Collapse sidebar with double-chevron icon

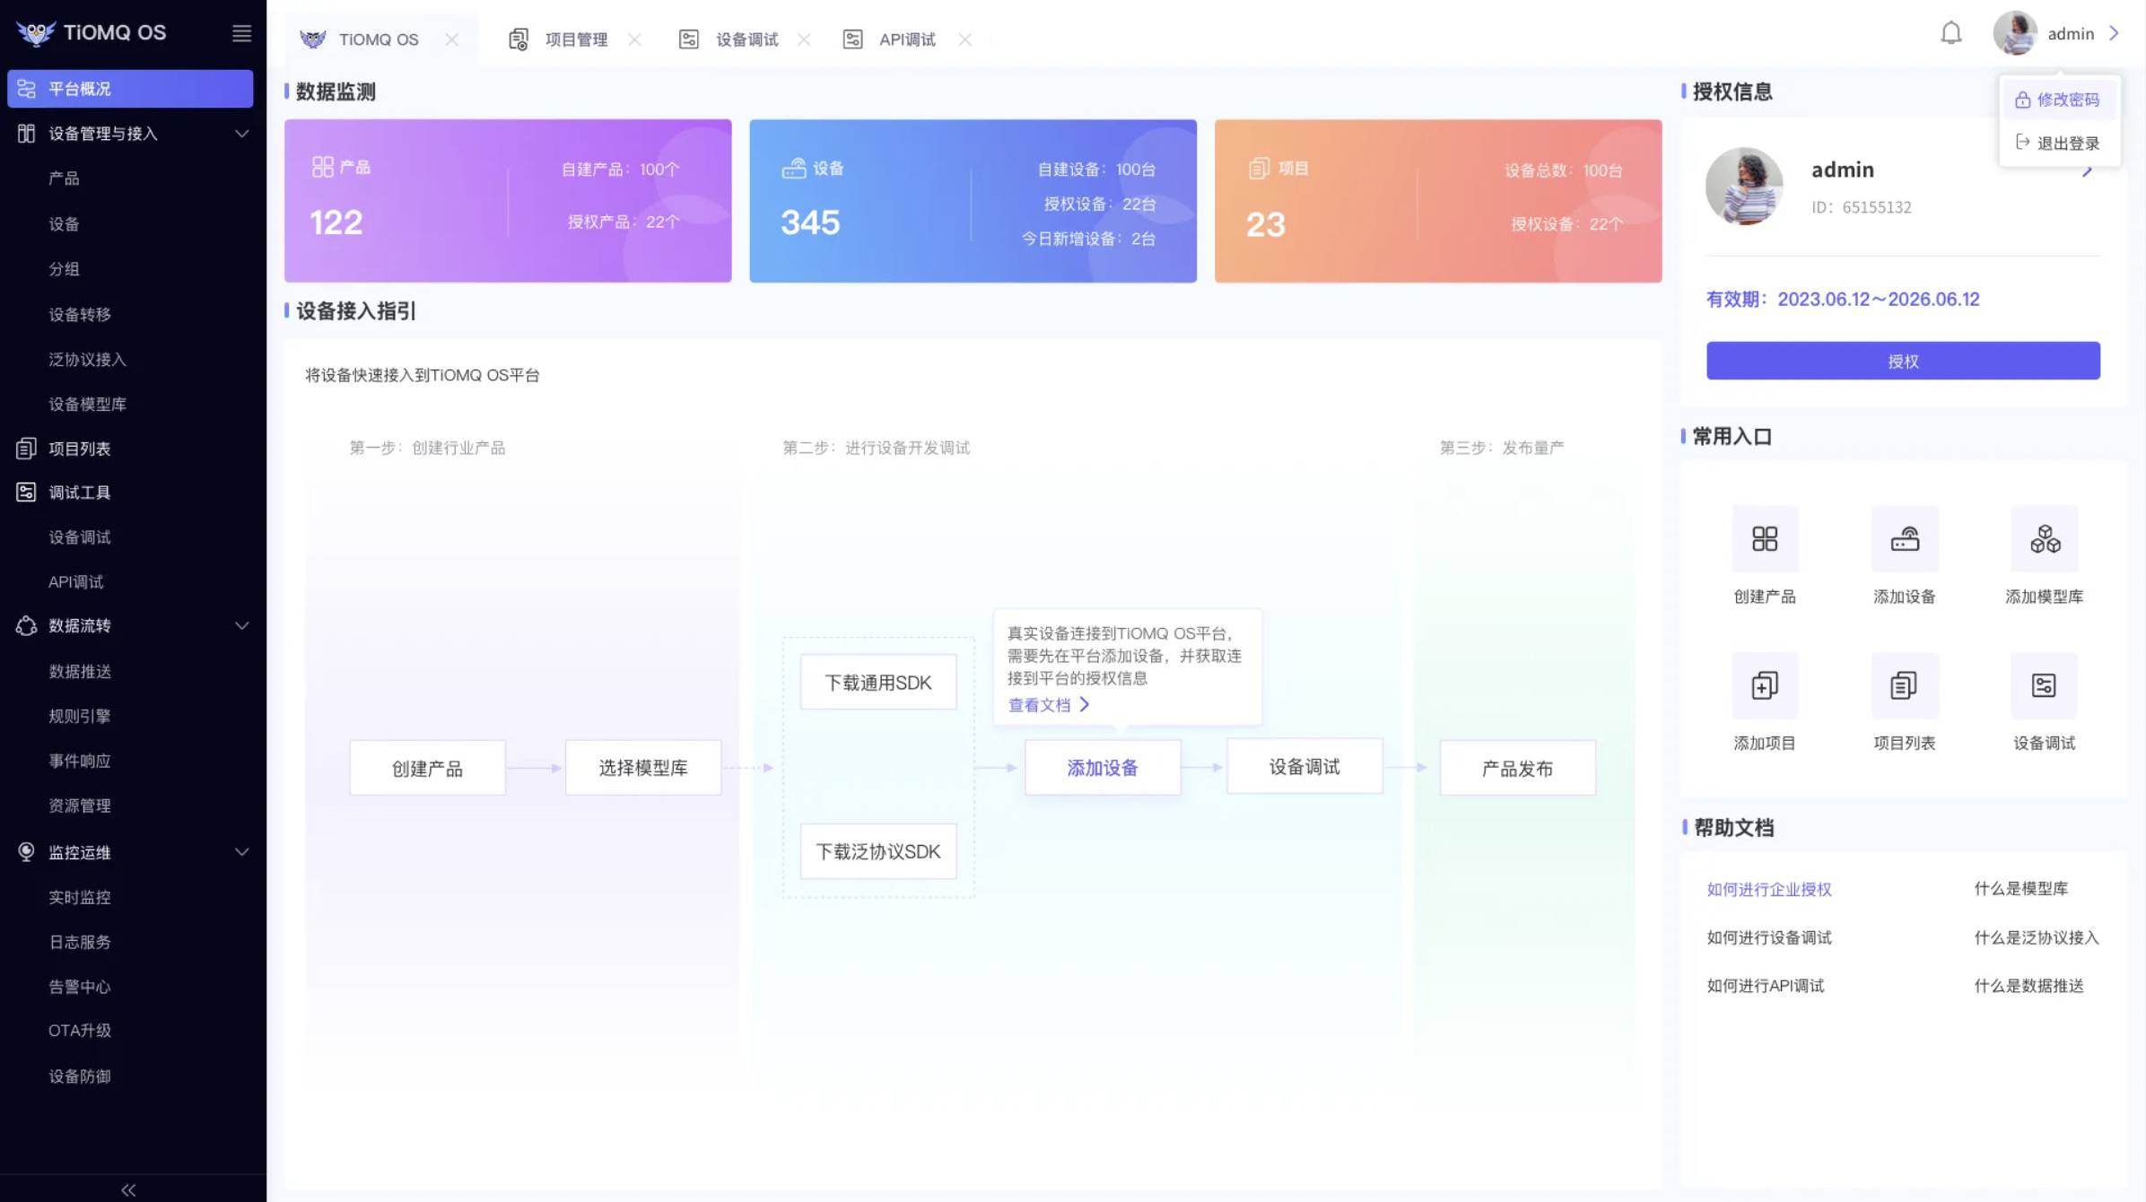point(128,1189)
